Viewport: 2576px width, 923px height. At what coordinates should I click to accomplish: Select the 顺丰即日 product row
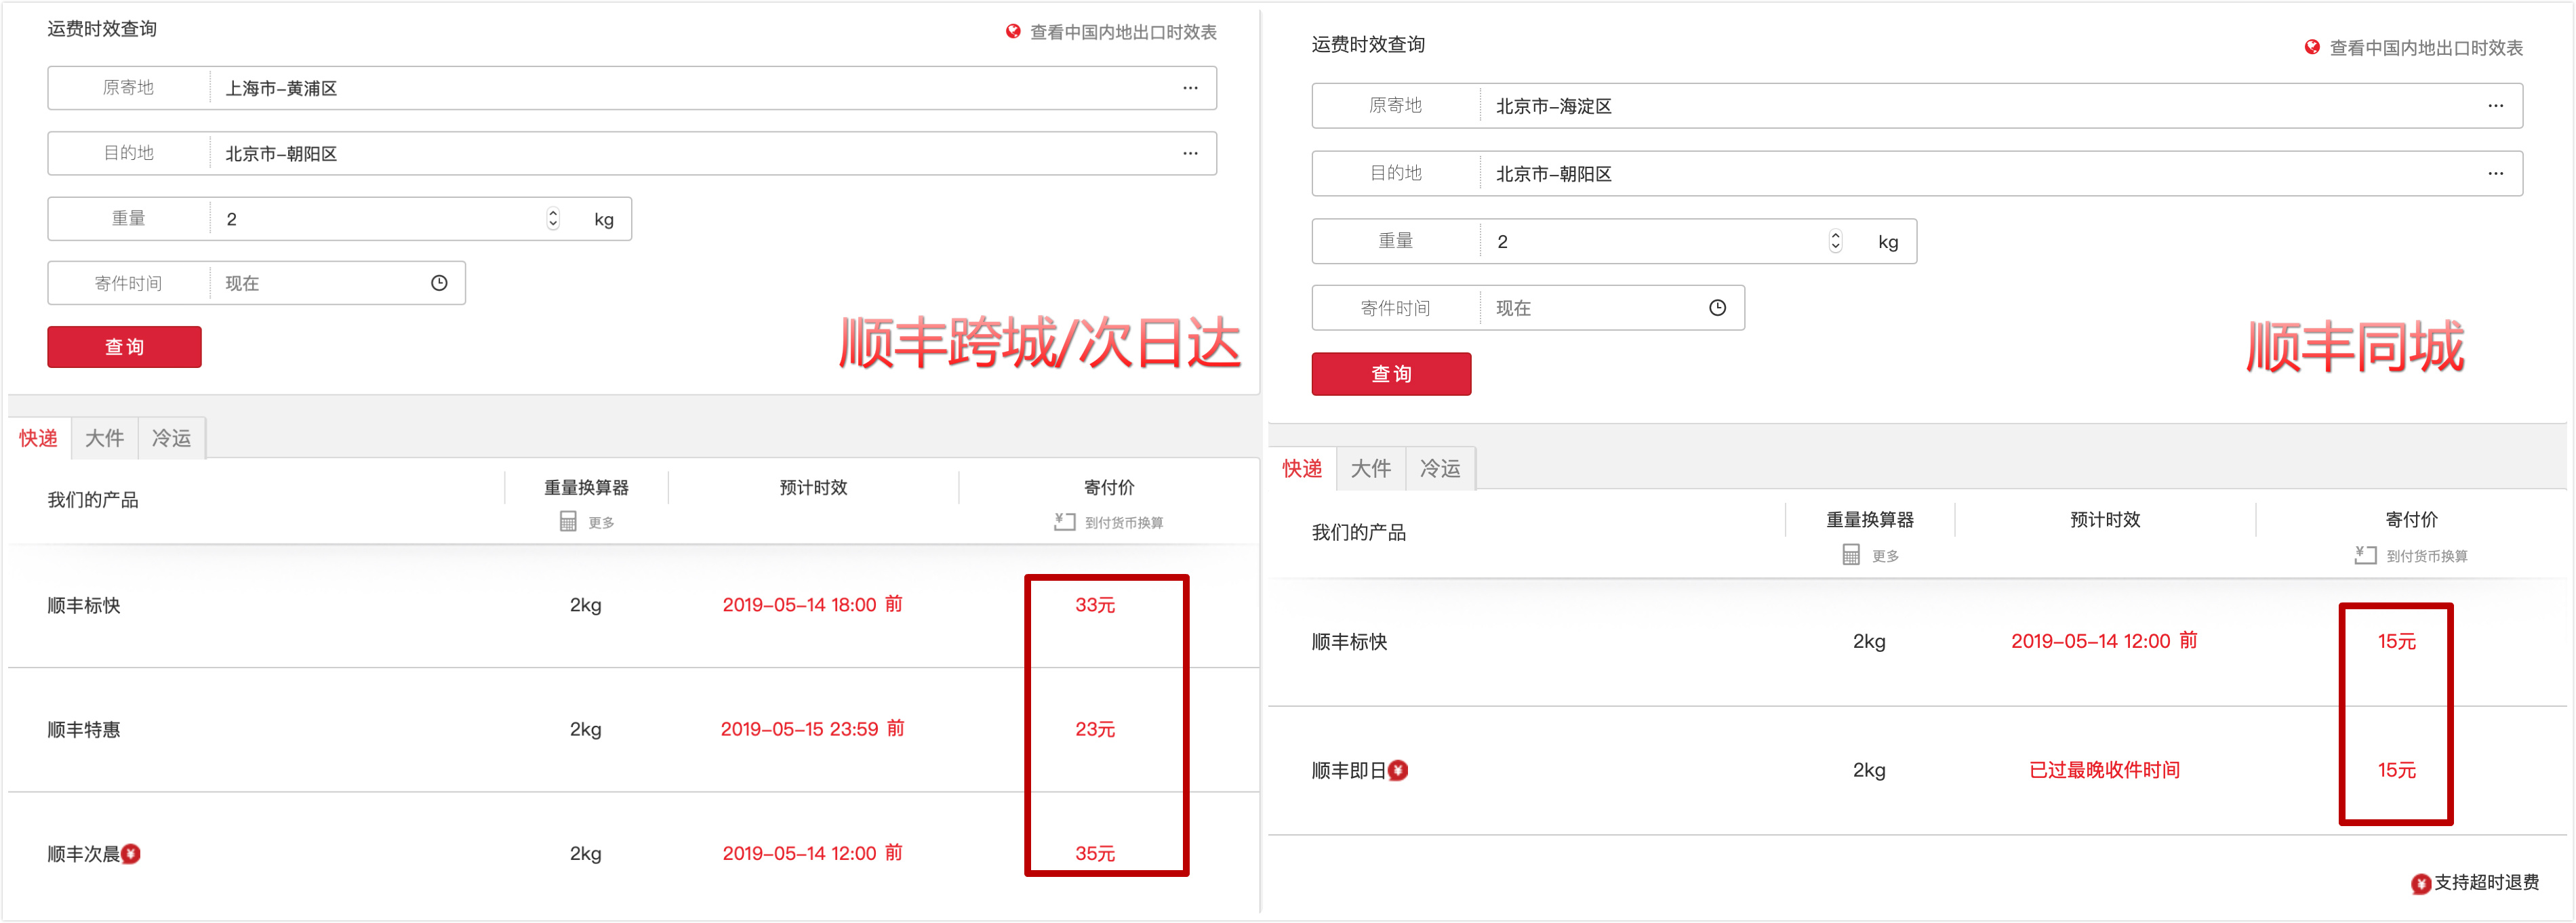click(x=1917, y=771)
